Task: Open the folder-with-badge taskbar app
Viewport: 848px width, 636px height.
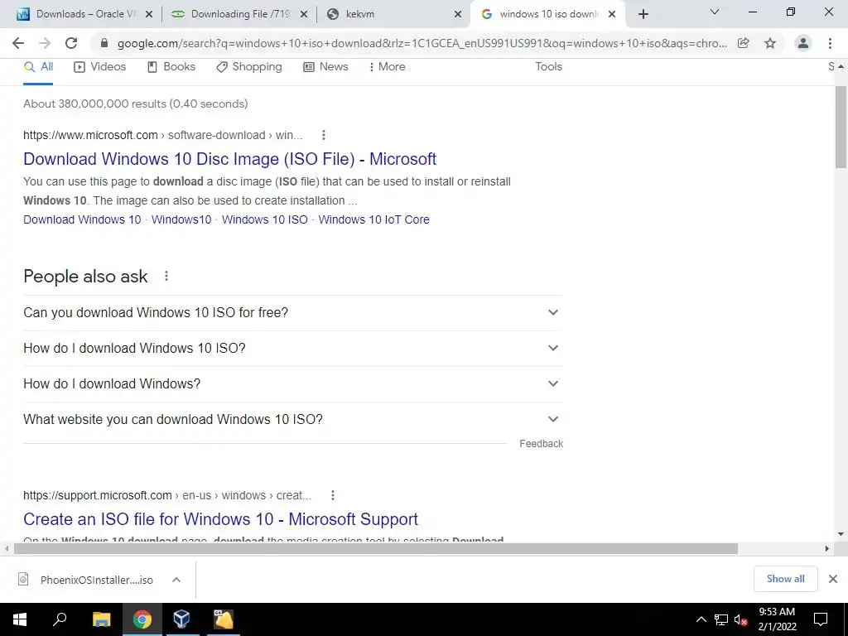Action: point(223,619)
